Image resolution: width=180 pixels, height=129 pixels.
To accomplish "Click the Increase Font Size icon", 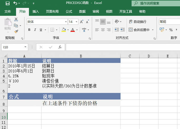I will pos(82,22).
